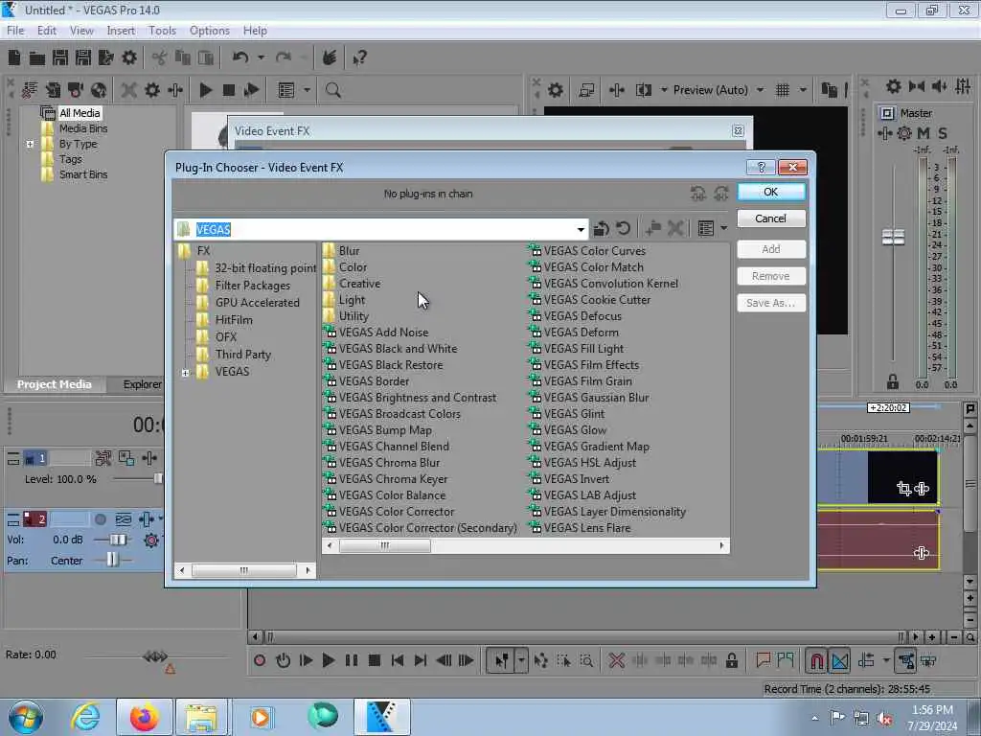
Task: Open Internet Explorer from the taskbar
Action: point(85,717)
